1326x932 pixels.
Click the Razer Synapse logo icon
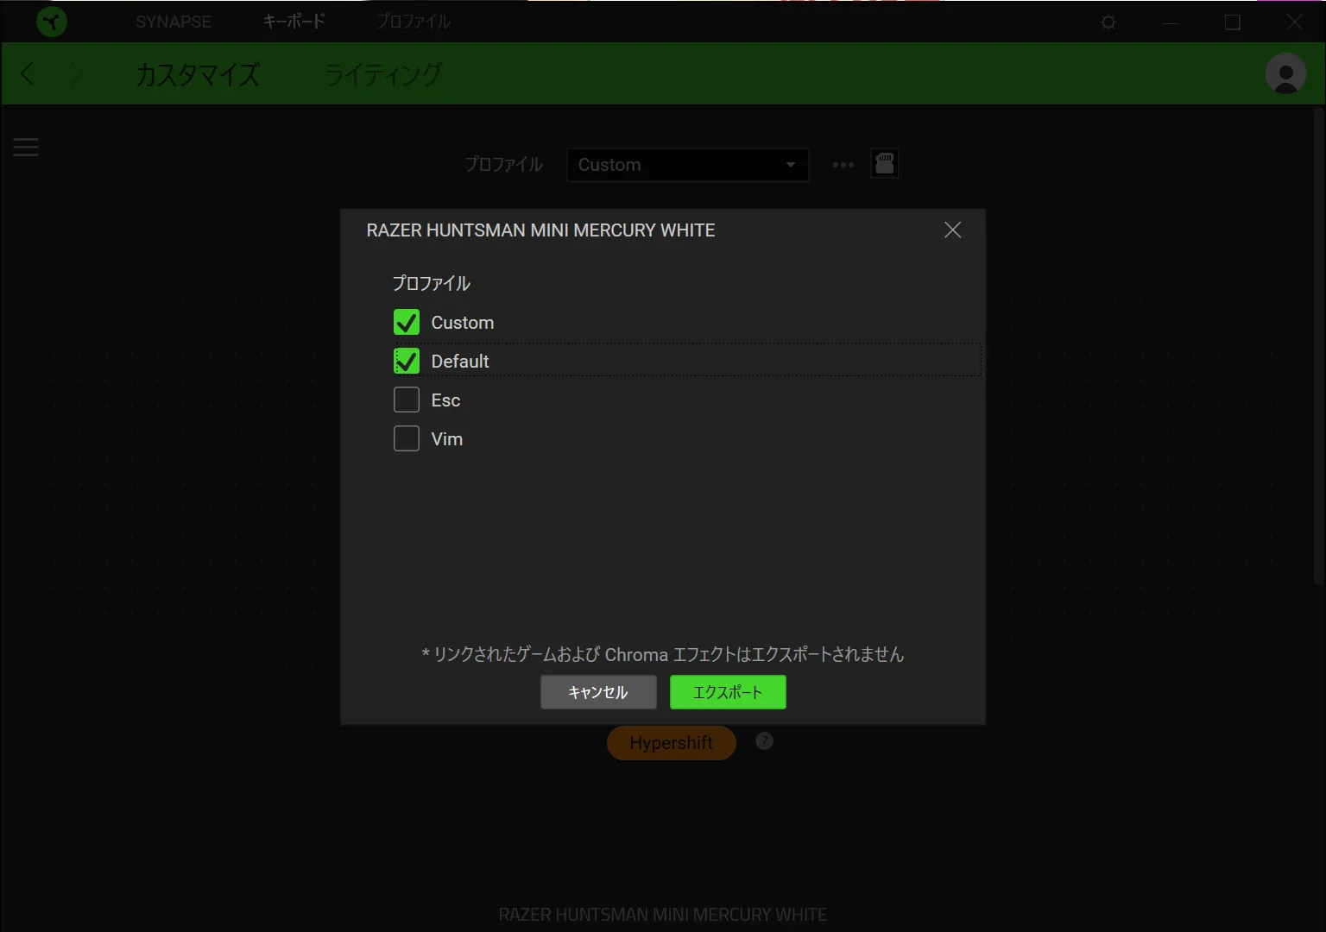(52, 22)
